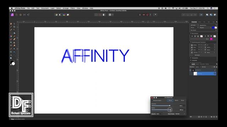Switch to the Character panel tab
The width and height of the screenshot is (227, 127).
194,22
